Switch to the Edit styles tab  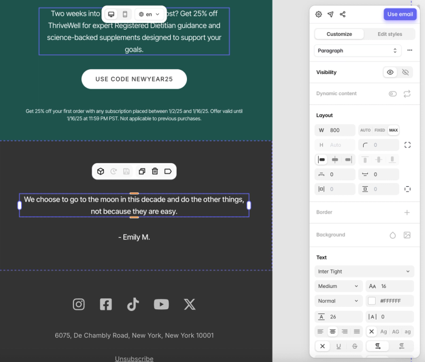tap(390, 34)
